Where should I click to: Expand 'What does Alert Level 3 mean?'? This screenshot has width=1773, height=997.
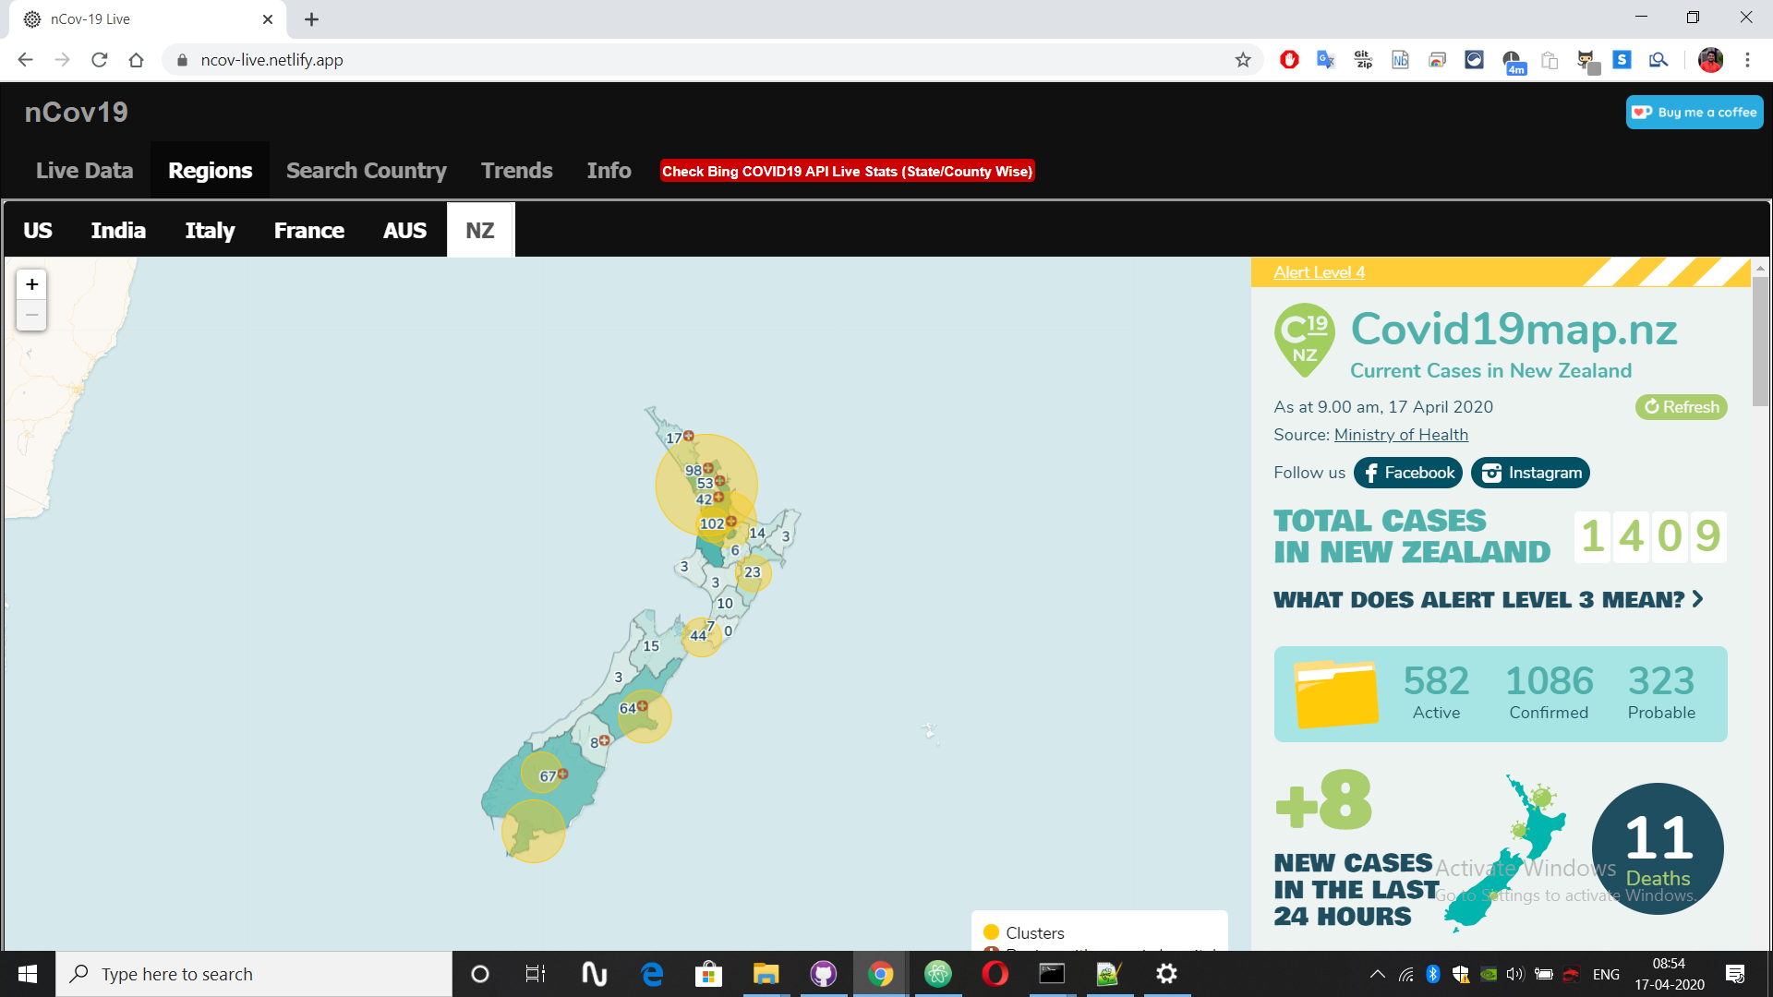[x=1488, y=600]
